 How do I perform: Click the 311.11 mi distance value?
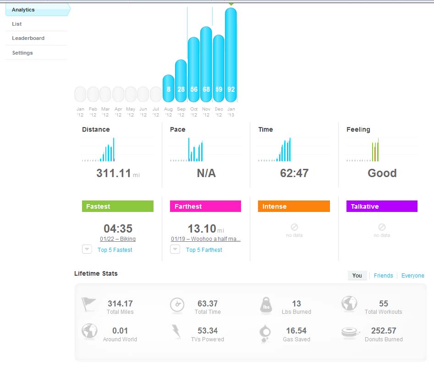click(x=118, y=173)
